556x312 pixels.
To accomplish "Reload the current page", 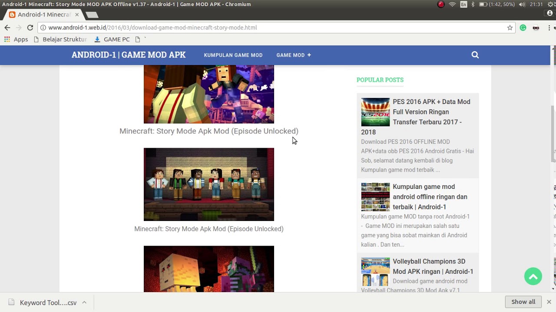I will pos(30,27).
